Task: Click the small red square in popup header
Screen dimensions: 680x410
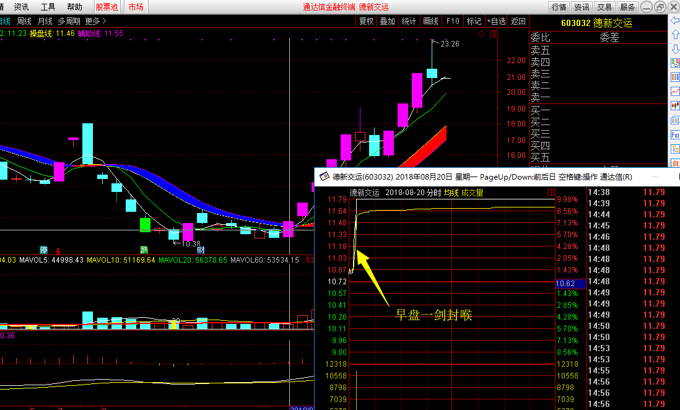Action: coord(551,192)
